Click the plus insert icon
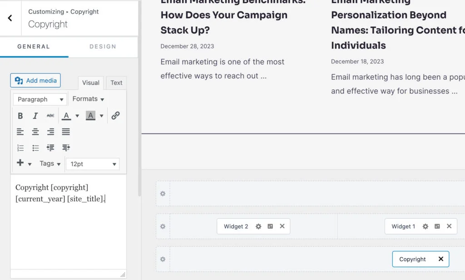 click(20, 162)
